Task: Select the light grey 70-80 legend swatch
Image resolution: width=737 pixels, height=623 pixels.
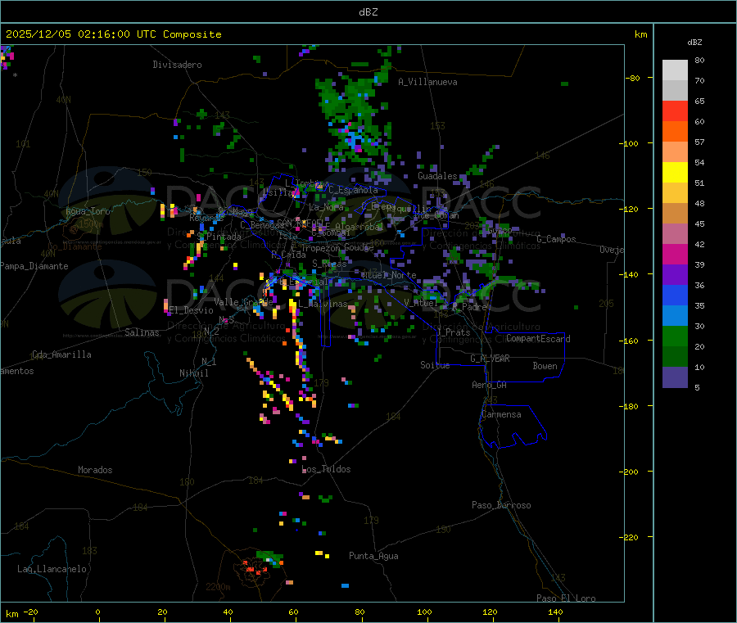Action: point(675,70)
